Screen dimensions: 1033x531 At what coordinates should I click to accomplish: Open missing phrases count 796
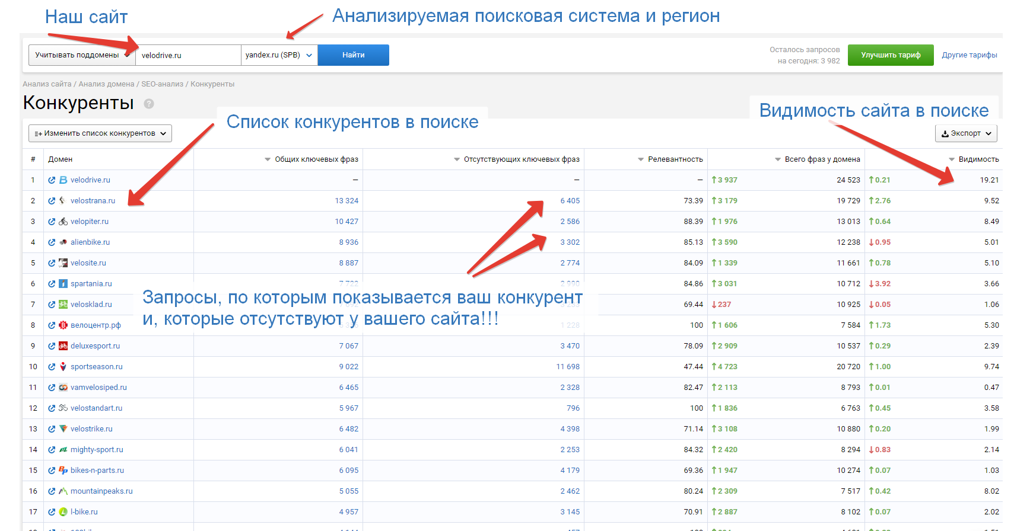coord(573,408)
